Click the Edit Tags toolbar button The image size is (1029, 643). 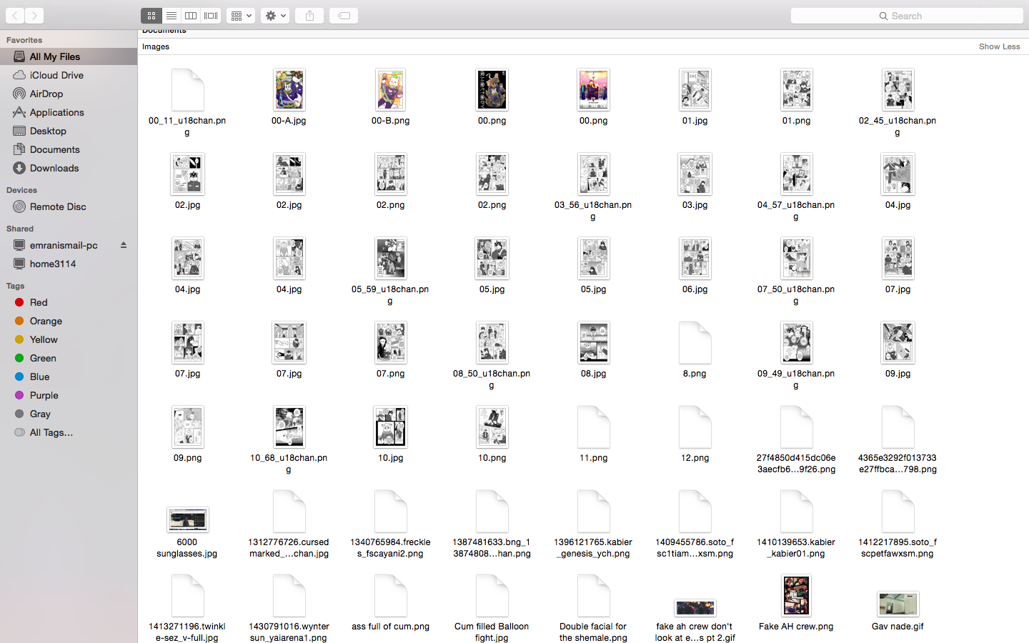click(344, 15)
